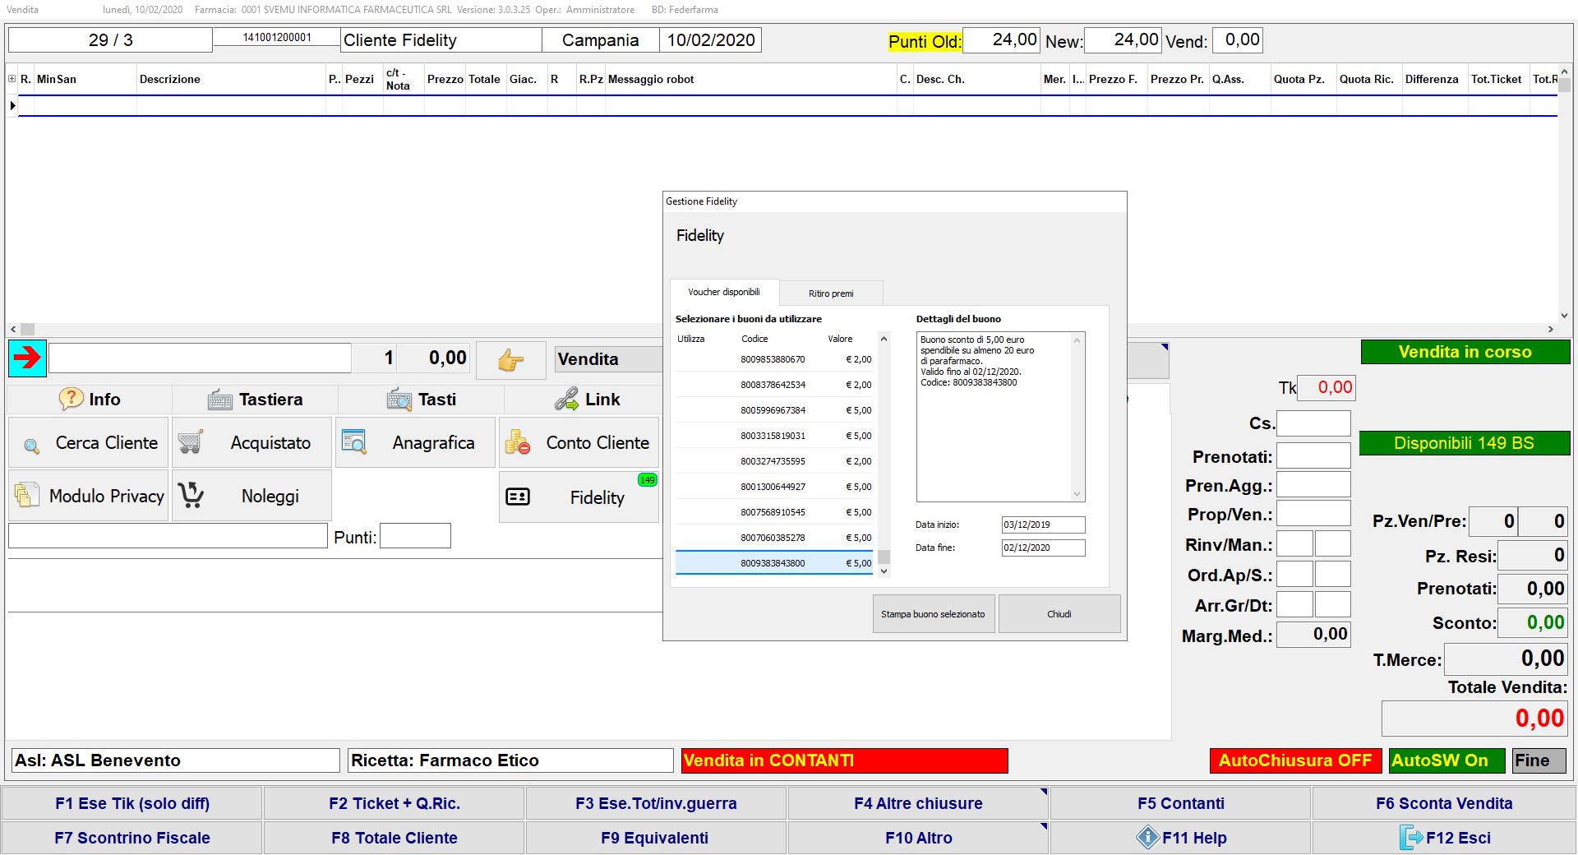Expand the sales grid column selector
The width and height of the screenshot is (1578, 855).
12,79
